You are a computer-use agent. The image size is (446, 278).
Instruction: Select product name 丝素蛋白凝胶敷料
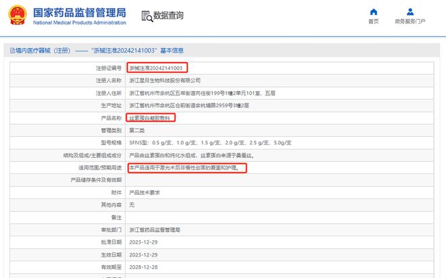[149, 118]
